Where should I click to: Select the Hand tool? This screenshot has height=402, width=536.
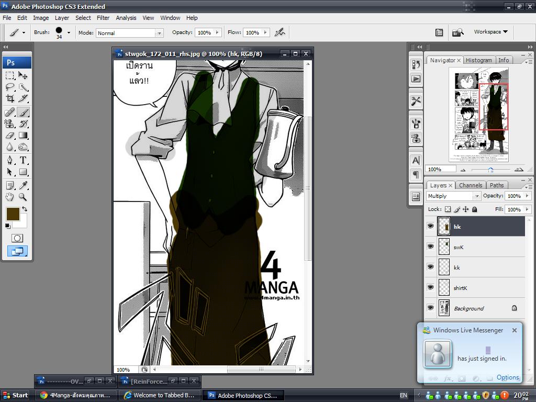click(10, 197)
